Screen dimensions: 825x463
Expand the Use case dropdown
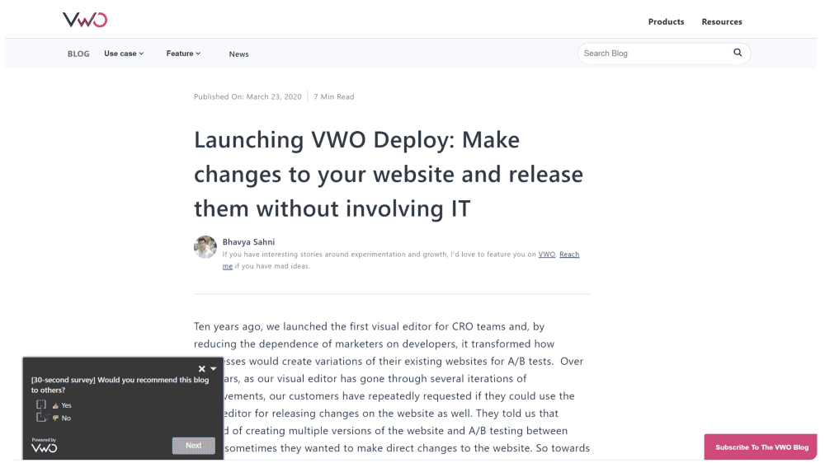click(124, 54)
